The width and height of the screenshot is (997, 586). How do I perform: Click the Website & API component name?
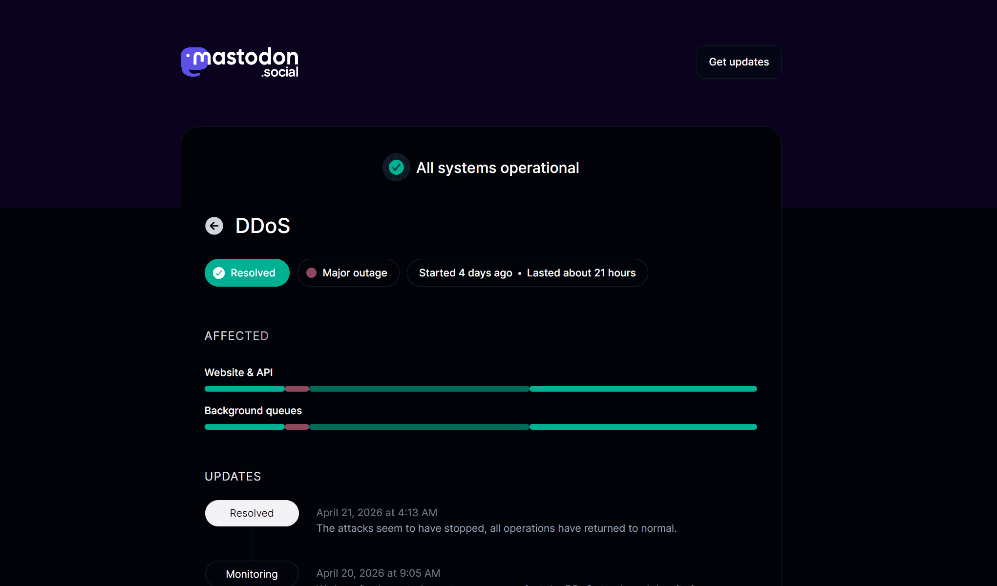coord(238,373)
